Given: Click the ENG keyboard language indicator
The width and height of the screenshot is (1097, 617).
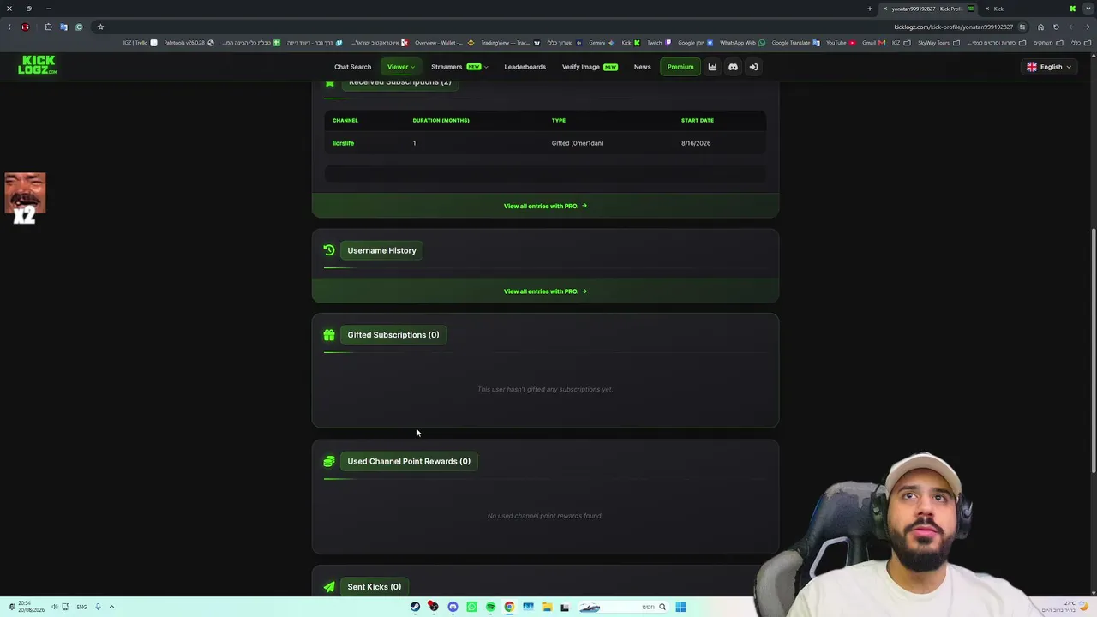Looking at the screenshot, I should coord(81,607).
